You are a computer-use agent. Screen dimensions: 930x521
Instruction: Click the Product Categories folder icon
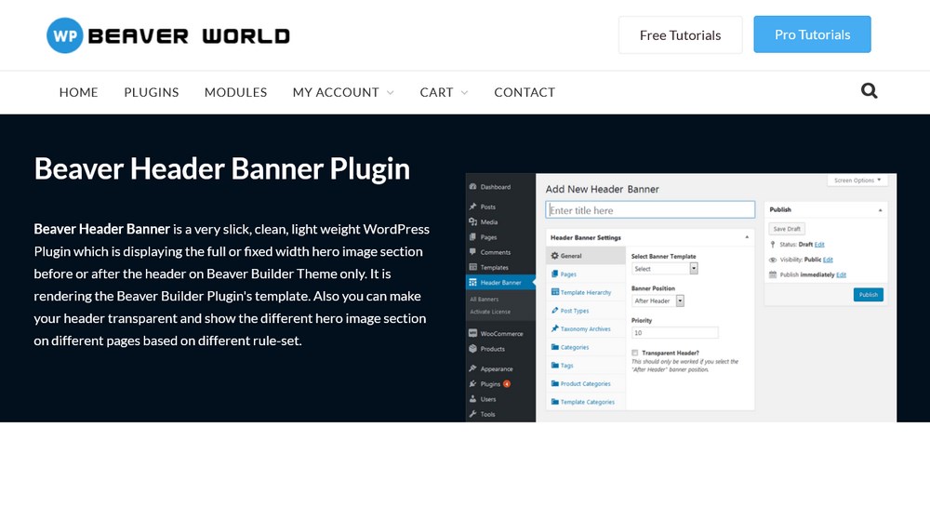(554, 383)
